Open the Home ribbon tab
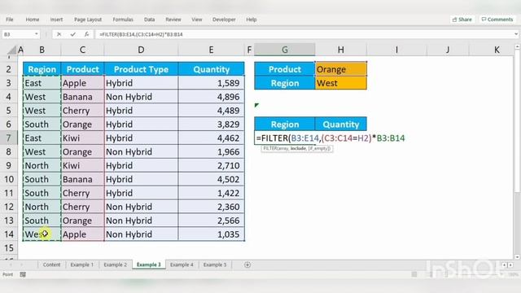The height and width of the screenshot is (293, 521). 33,20
